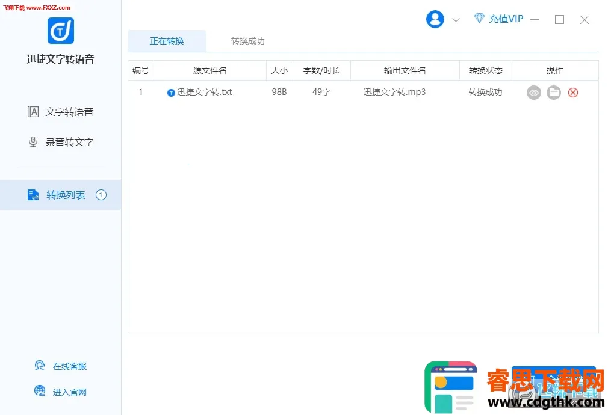Switch to the 转换成功 tab

248,41
